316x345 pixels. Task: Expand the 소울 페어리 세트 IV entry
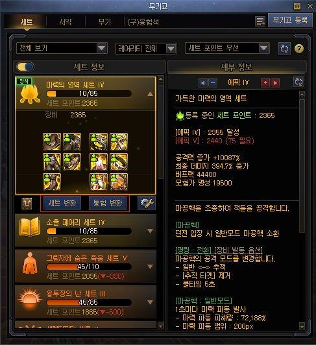(x=86, y=231)
